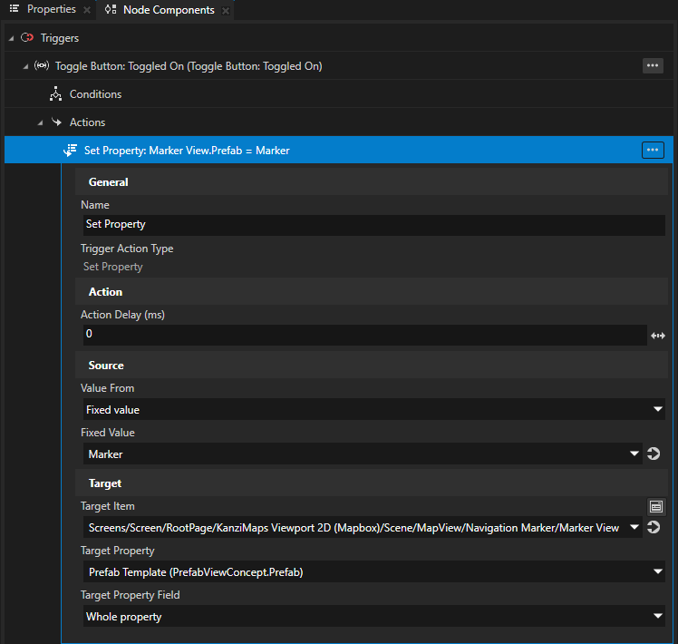Screen dimensions: 678x644
Task: Open the ellipsis menu for Toggle Button trigger
Action: click(652, 65)
